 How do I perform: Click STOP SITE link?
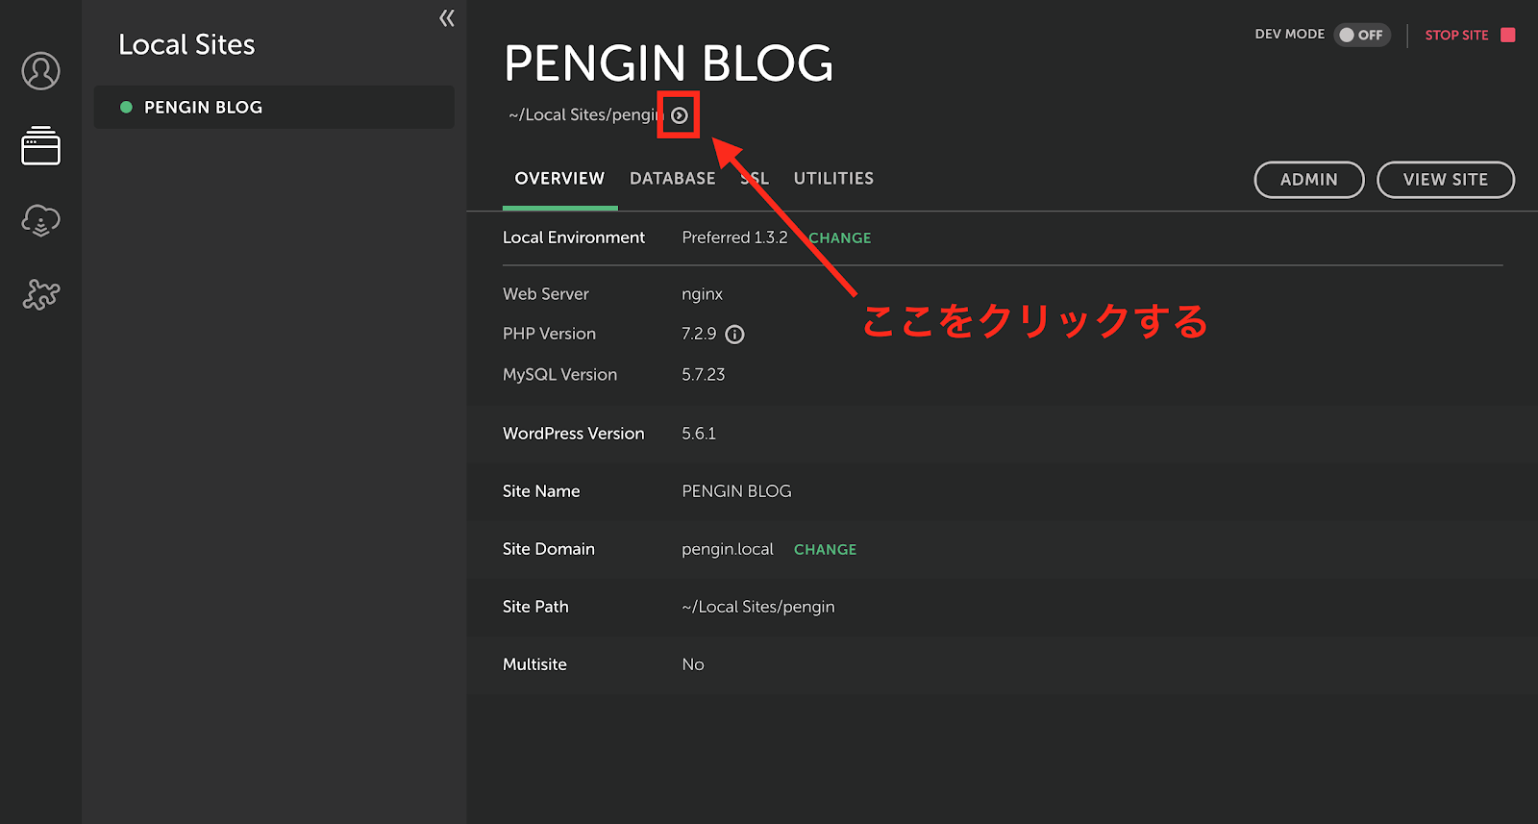point(1456,35)
